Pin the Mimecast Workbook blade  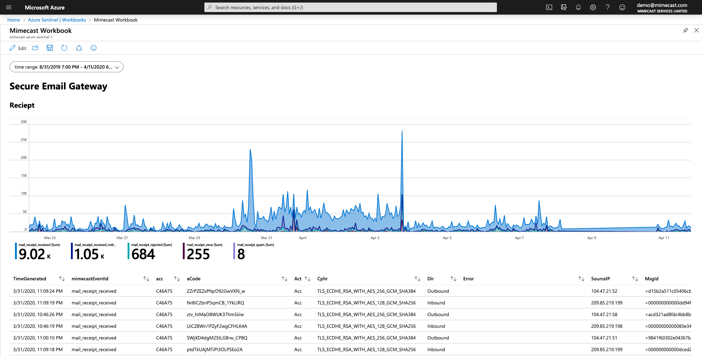pos(685,30)
